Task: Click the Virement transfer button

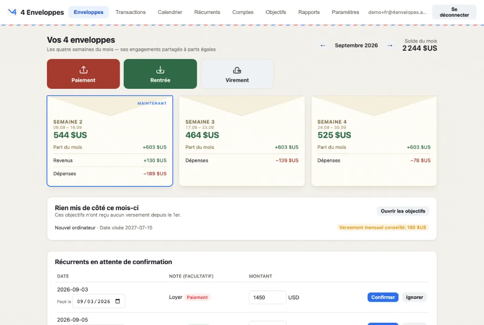Action: [x=237, y=74]
